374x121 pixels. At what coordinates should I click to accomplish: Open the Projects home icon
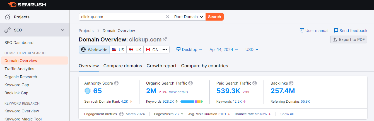pyautogui.click(x=8, y=17)
